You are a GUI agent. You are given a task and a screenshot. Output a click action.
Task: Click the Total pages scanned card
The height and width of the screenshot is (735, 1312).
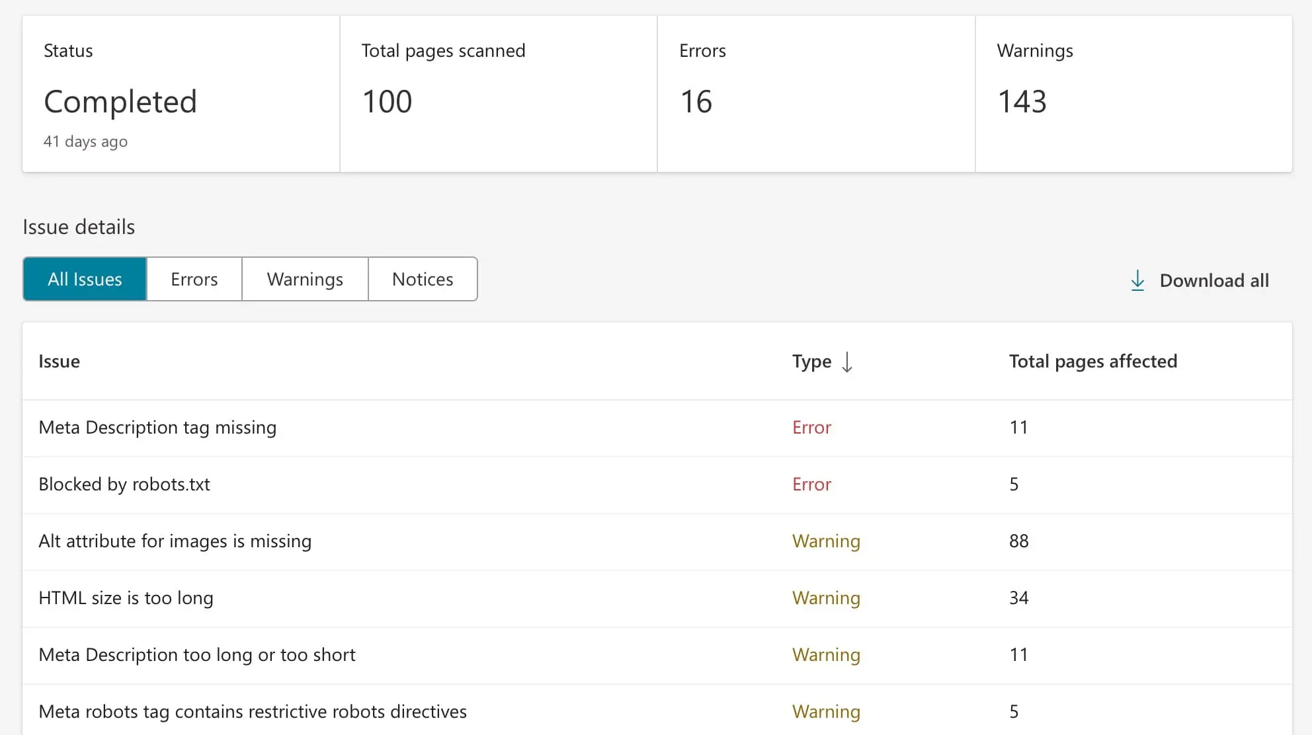[498, 94]
